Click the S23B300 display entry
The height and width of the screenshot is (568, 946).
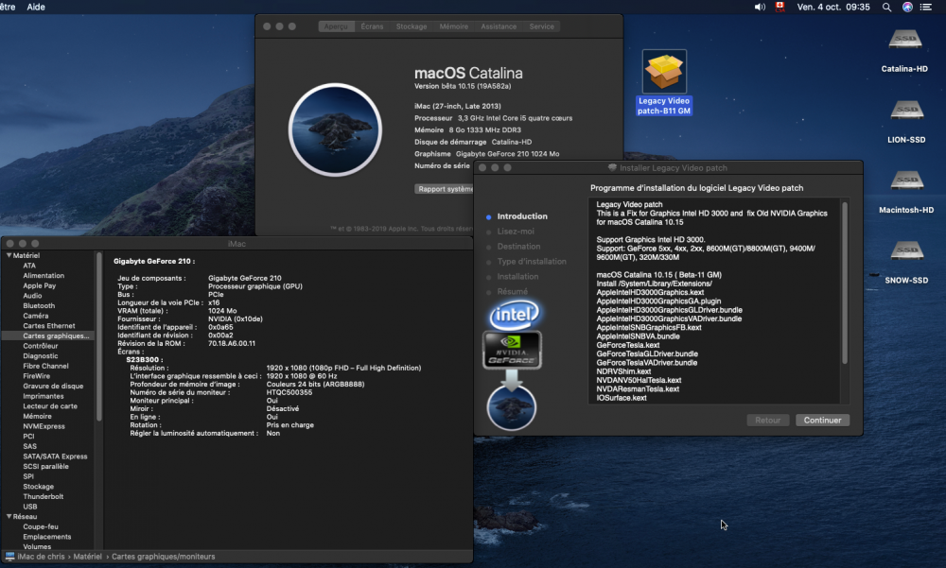tap(144, 360)
